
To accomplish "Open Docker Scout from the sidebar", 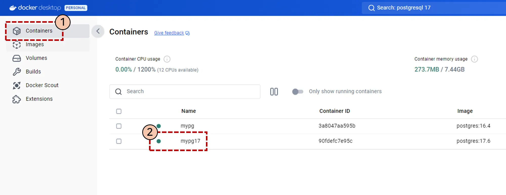I will pyautogui.click(x=48, y=86).
